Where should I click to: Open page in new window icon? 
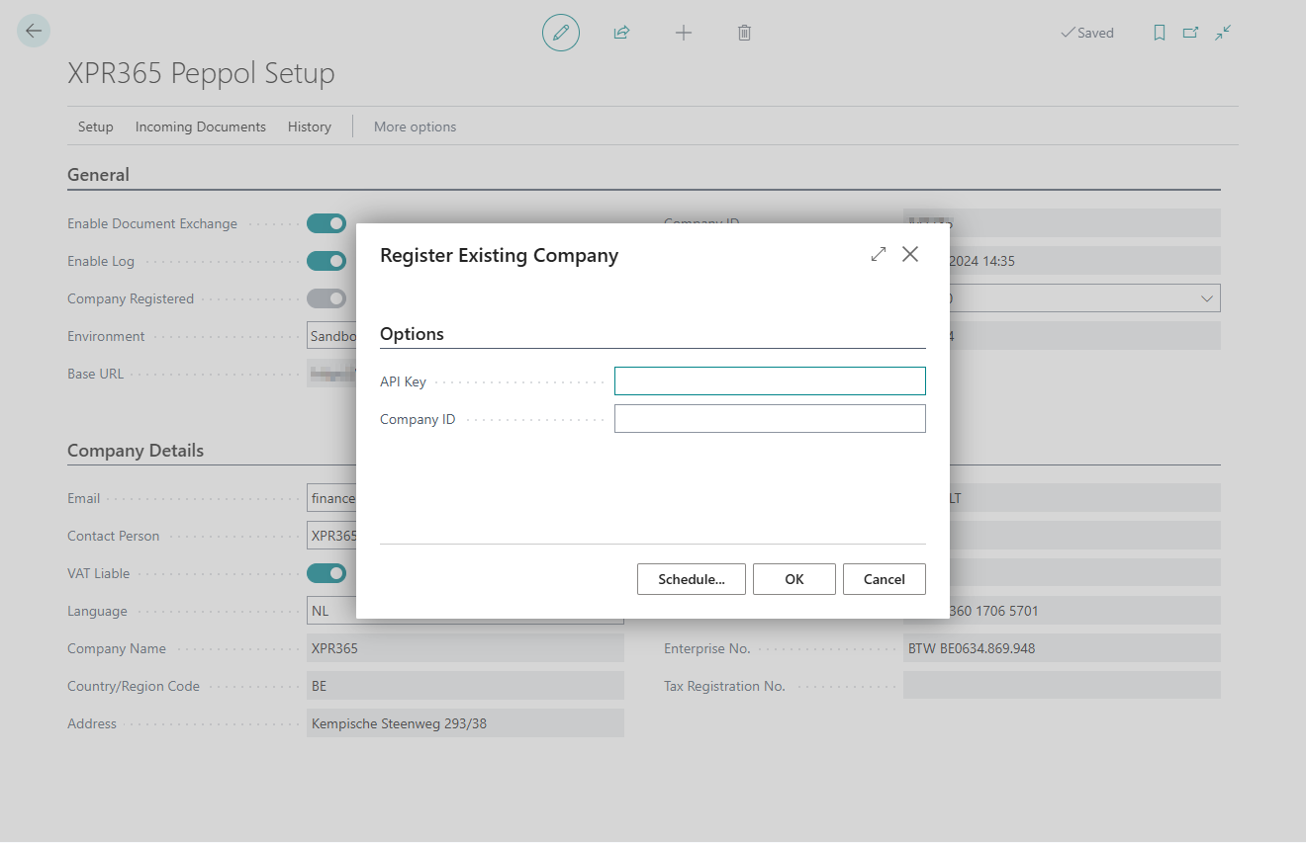(1191, 33)
